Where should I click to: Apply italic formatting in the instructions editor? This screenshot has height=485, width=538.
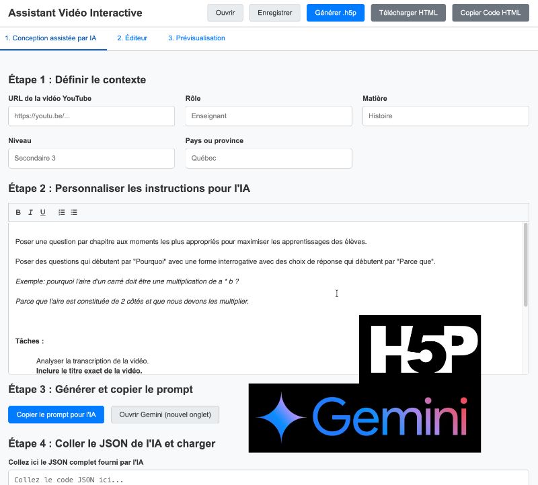[x=30, y=212]
